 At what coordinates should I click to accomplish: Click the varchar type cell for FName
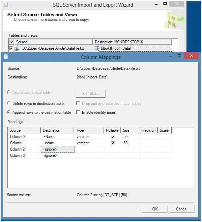click(x=89, y=137)
